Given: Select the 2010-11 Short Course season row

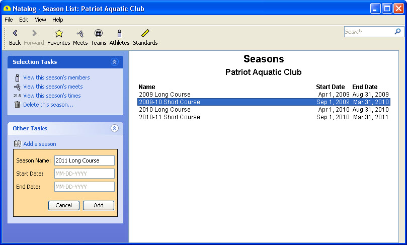Looking at the screenshot, I should (170, 117).
